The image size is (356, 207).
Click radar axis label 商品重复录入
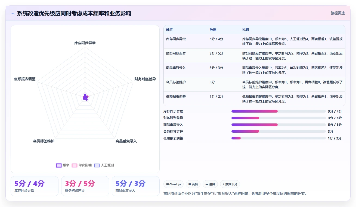[126, 141]
